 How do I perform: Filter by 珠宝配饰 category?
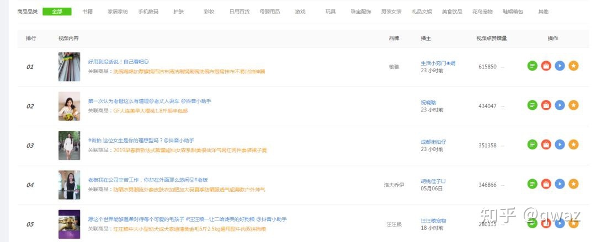361,12
